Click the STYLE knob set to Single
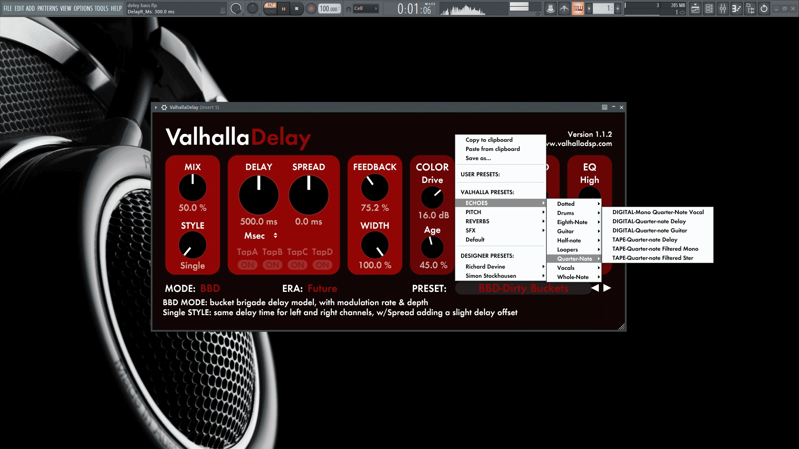Viewport: 799px width, 449px height. (x=192, y=245)
